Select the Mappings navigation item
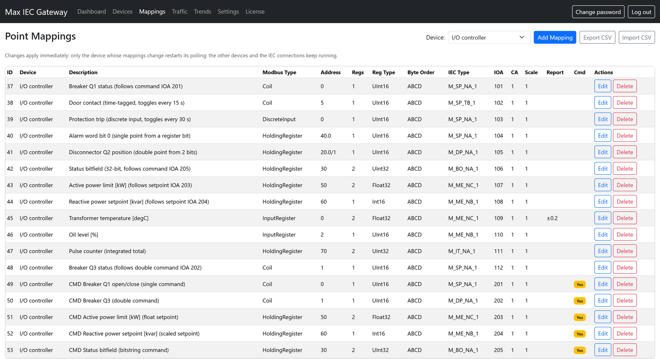The height and width of the screenshot is (359, 660). tap(152, 12)
